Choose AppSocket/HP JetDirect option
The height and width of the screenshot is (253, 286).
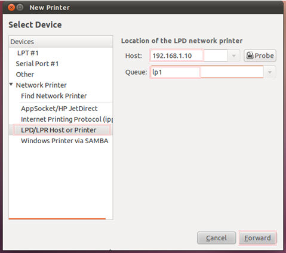(59, 109)
